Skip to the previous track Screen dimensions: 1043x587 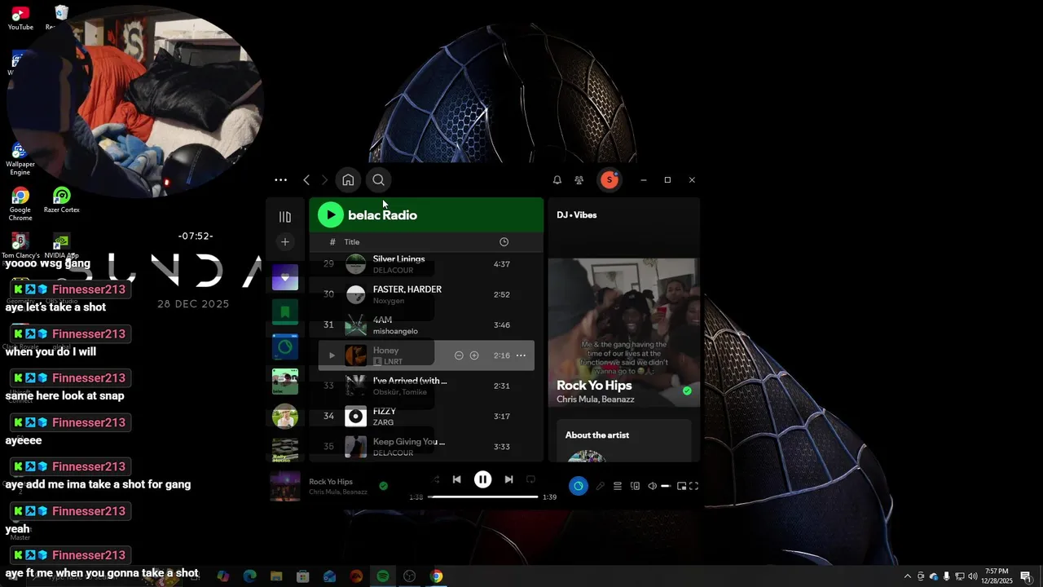tap(457, 479)
